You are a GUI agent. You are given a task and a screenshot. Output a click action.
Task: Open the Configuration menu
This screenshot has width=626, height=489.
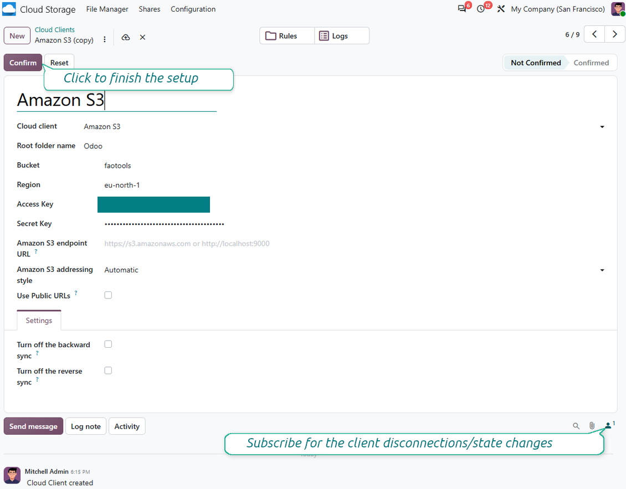click(x=193, y=9)
